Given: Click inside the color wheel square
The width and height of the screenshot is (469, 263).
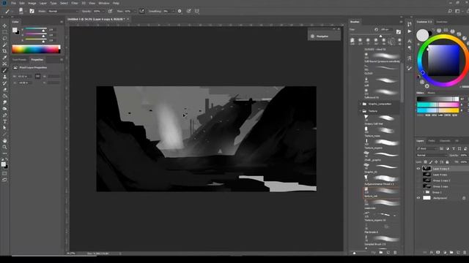Looking at the screenshot, I should click(x=443, y=61).
